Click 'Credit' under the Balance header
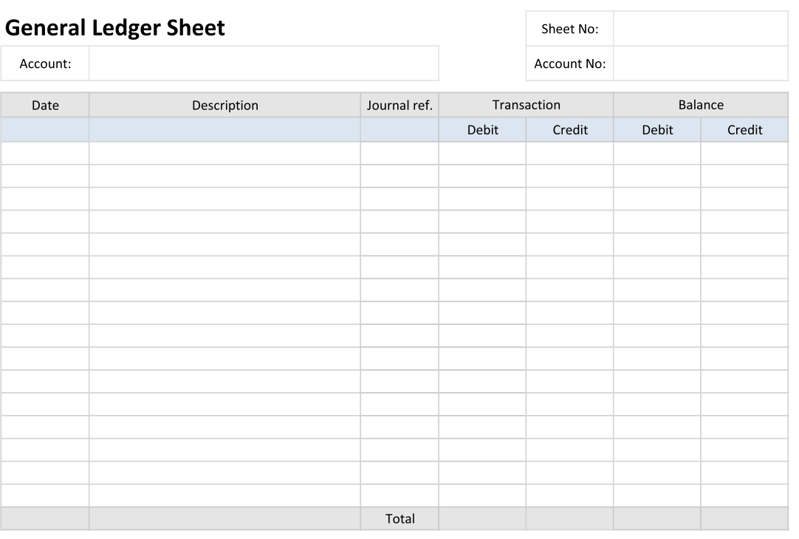 [744, 129]
